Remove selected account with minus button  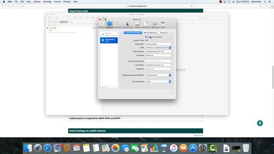pos(107,87)
